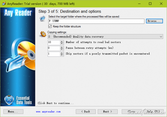Image resolution: width=167 pixels, height=117 pixels.
Task: Minimize the AnyReader window
Action: pos(139,4)
